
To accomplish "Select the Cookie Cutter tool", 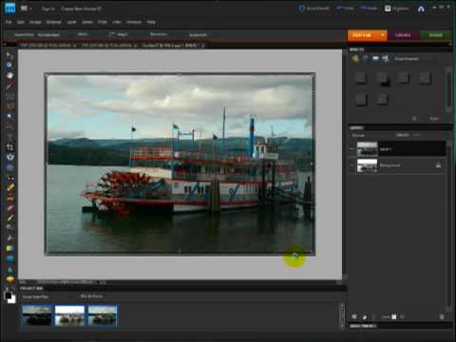I will tap(9, 157).
